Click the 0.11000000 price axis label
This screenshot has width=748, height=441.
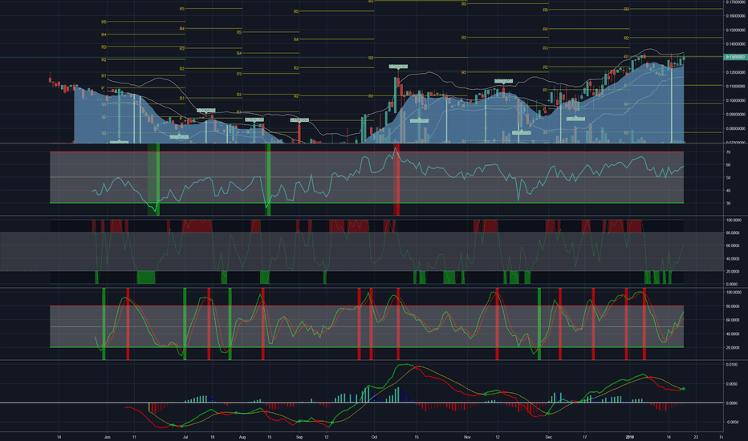click(x=735, y=87)
